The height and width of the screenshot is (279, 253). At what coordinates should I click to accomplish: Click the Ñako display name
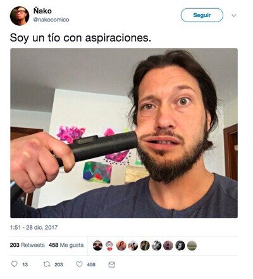(x=42, y=11)
